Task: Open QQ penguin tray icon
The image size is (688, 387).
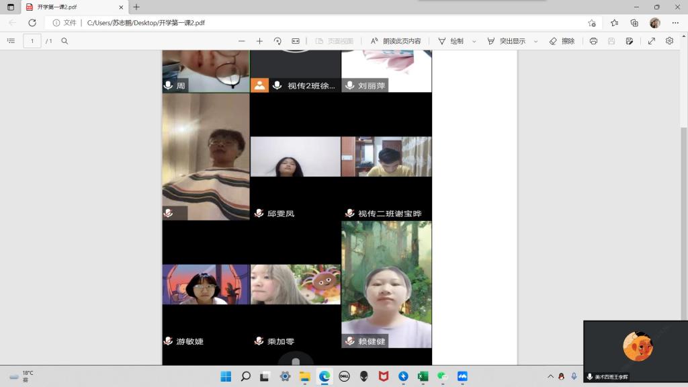Action: point(561,376)
